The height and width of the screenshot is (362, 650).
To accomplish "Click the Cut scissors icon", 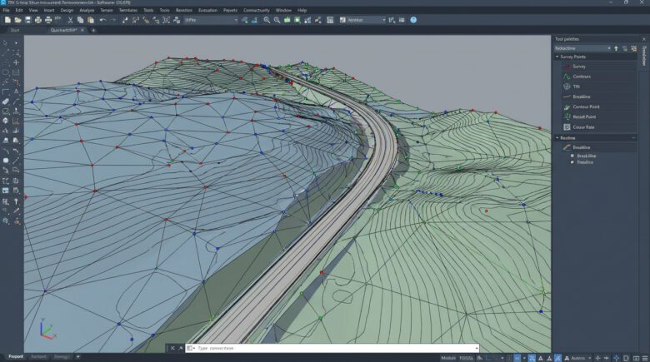I will pos(70,20).
